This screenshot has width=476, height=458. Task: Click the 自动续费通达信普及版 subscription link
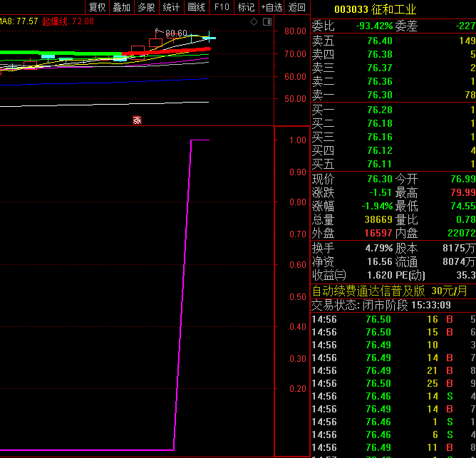click(x=368, y=291)
